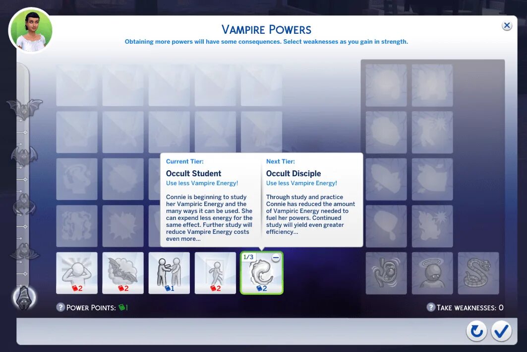This screenshot has width=527, height=352.
Task: Click the topmost spread-wing bat rank icon
Action: click(x=24, y=108)
